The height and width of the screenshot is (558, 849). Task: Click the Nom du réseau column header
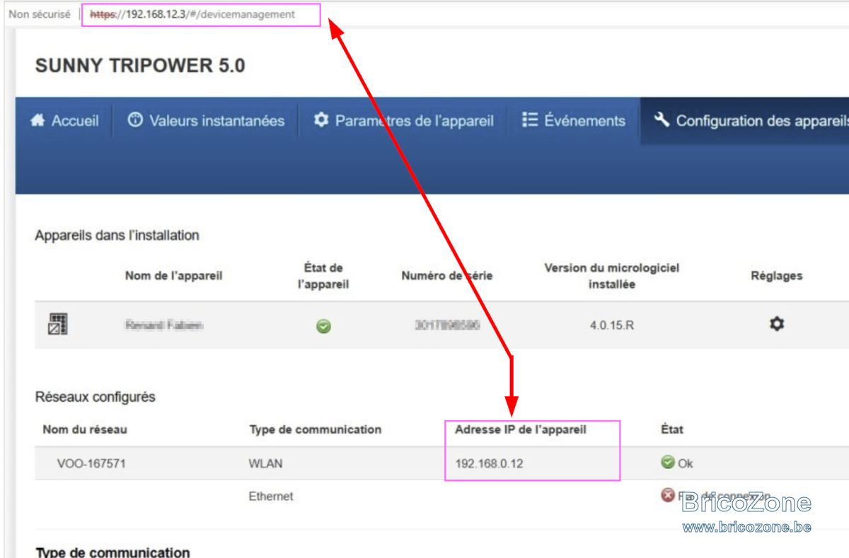pos(85,429)
